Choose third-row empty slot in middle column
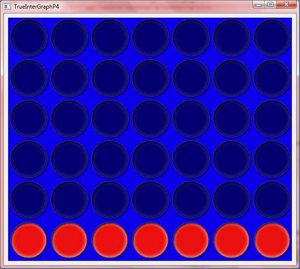Screen dimensions: 300x269 (151, 119)
